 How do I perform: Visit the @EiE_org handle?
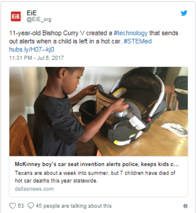point(39,20)
